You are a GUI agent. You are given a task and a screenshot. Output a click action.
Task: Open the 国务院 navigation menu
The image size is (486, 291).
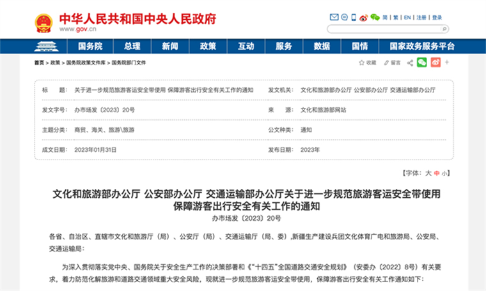tap(90, 47)
